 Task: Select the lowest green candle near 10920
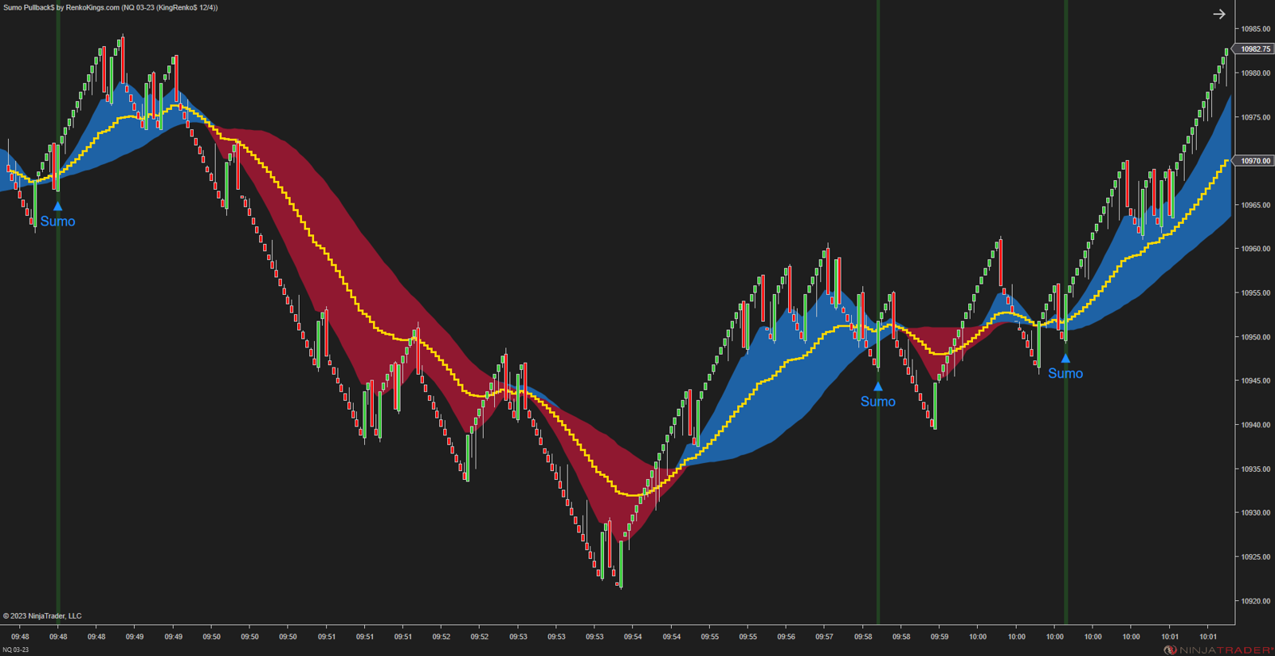621,564
